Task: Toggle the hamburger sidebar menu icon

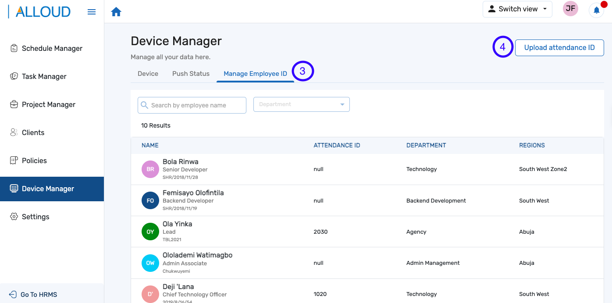Action: tap(92, 12)
